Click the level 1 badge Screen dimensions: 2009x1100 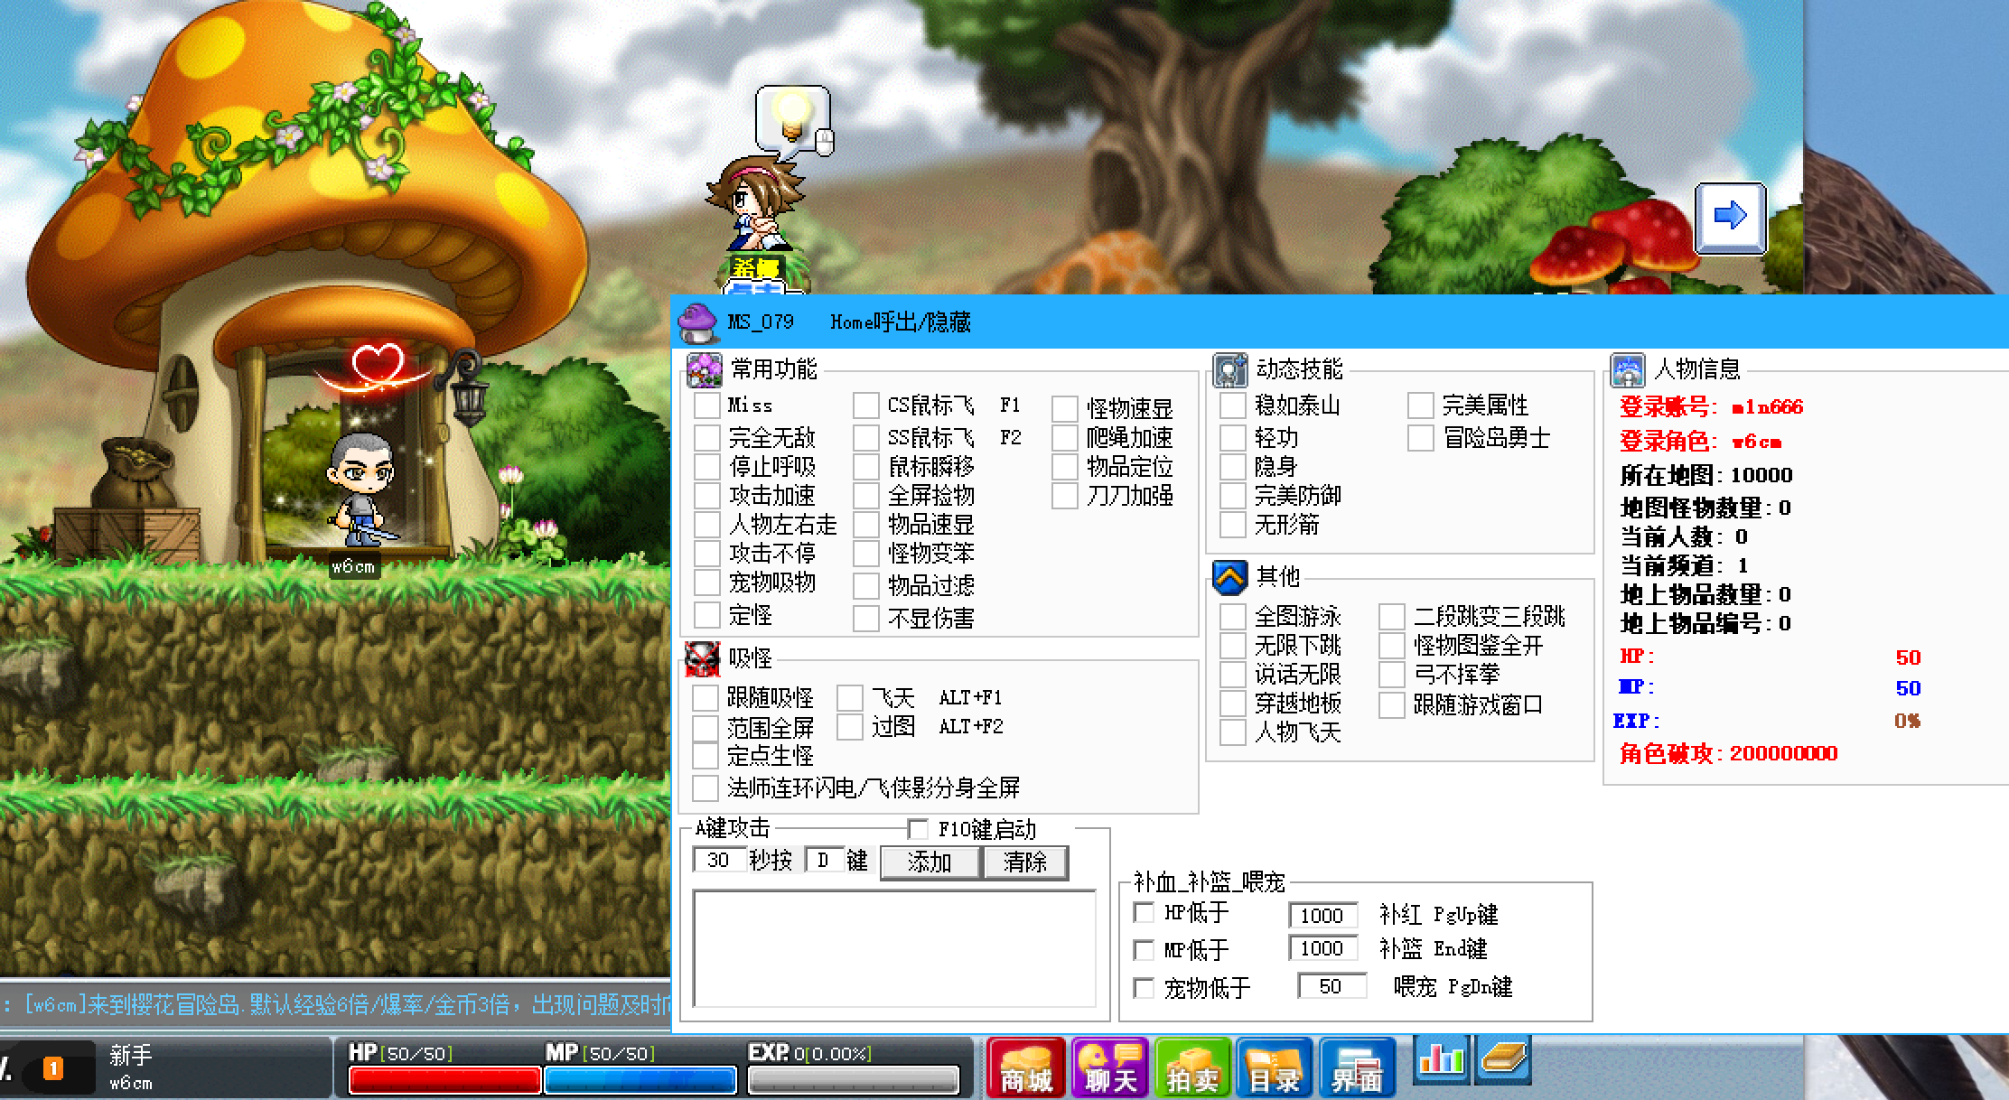(x=53, y=1070)
